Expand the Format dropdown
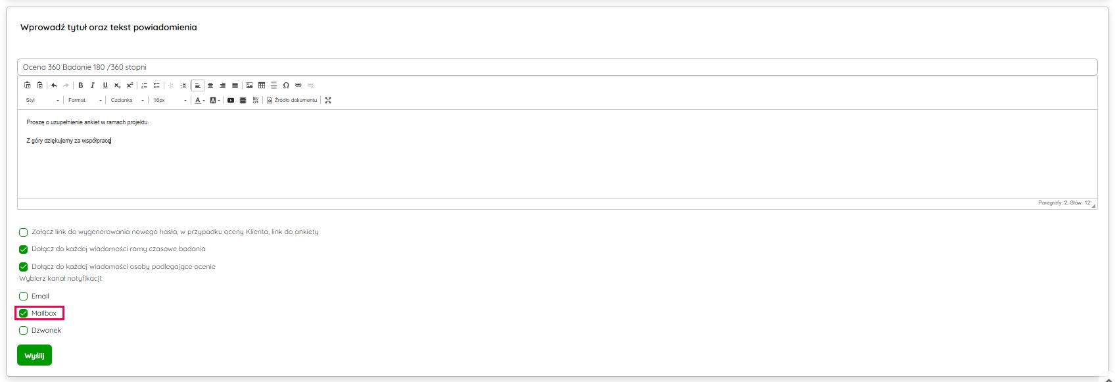 (x=85, y=101)
